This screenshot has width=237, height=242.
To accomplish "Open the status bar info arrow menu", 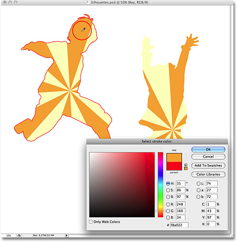I will tap(67, 236).
